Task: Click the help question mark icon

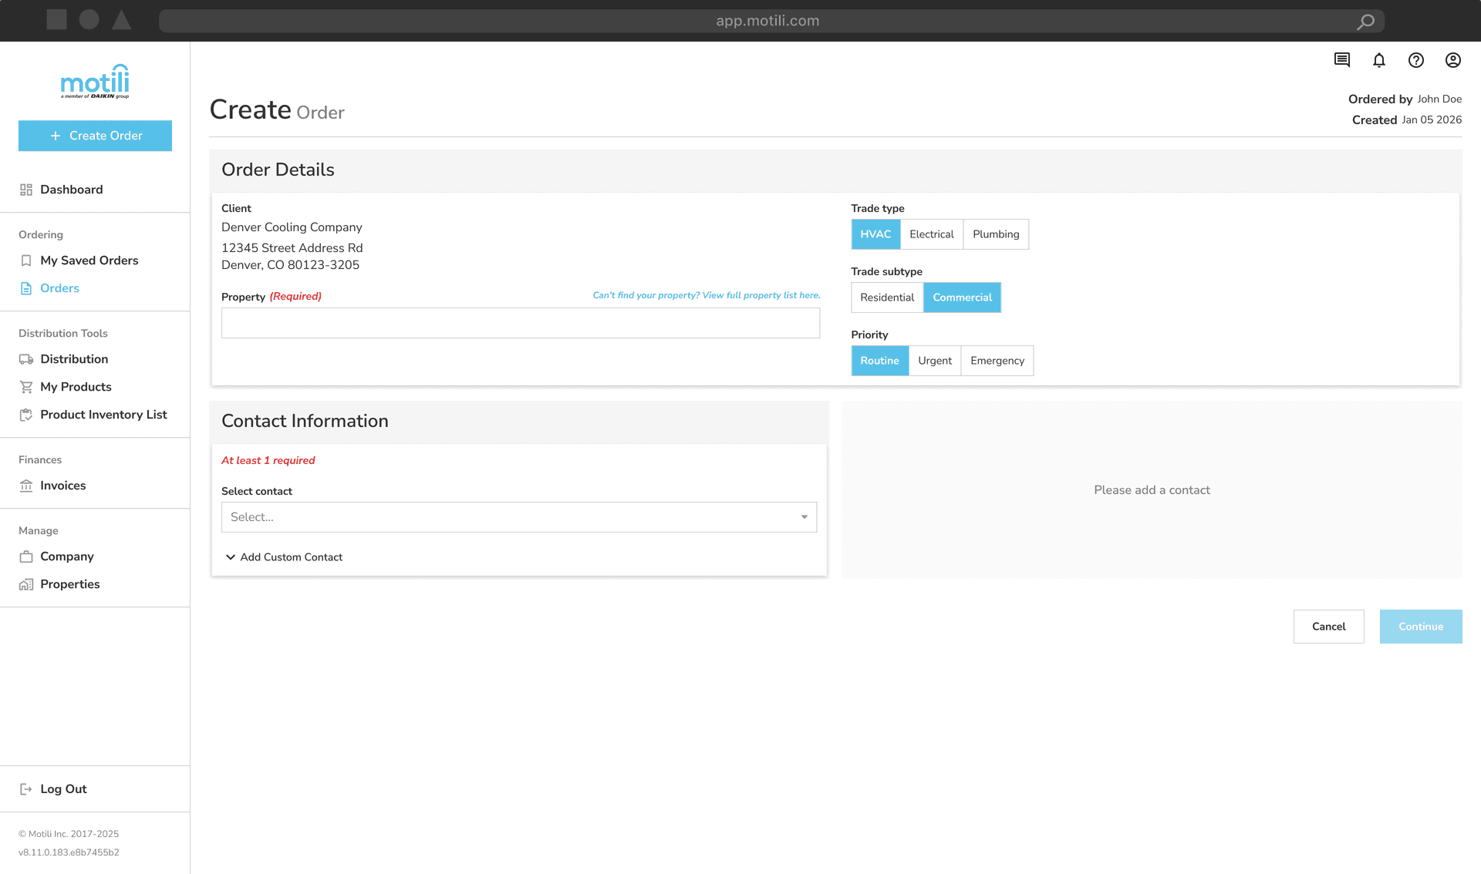Action: click(x=1416, y=60)
